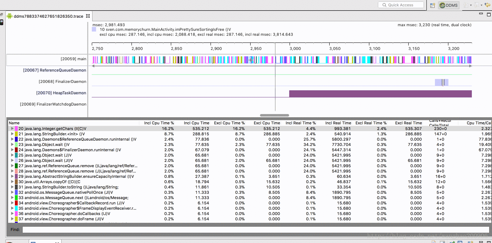
Task: Click the purple HeapTaskDaemon timeline block
Action: tap(380, 94)
